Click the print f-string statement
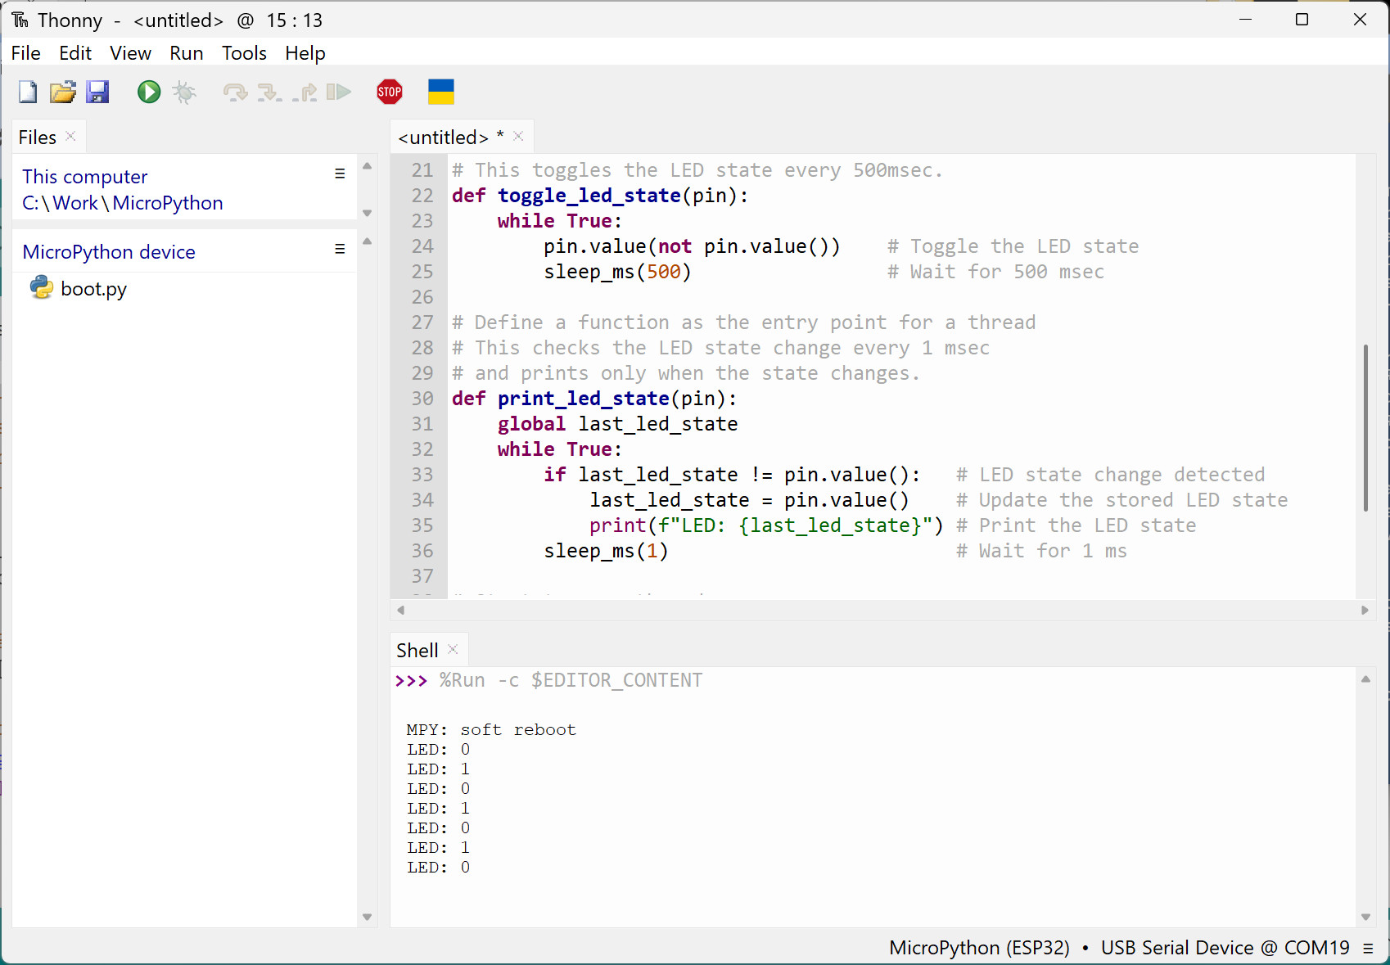 click(766, 525)
